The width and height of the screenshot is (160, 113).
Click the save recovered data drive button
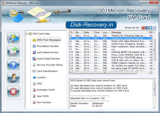pos(13,51)
